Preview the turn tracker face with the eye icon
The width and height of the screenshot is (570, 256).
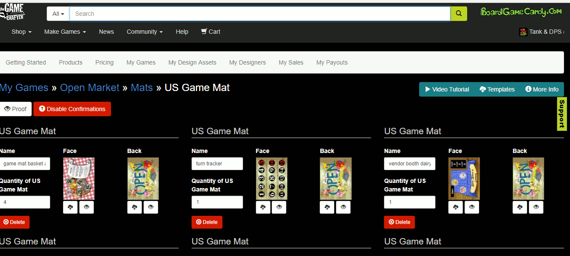click(x=279, y=207)
